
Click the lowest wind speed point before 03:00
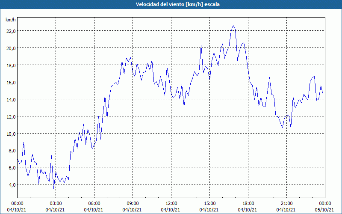(x=54, y=189)
